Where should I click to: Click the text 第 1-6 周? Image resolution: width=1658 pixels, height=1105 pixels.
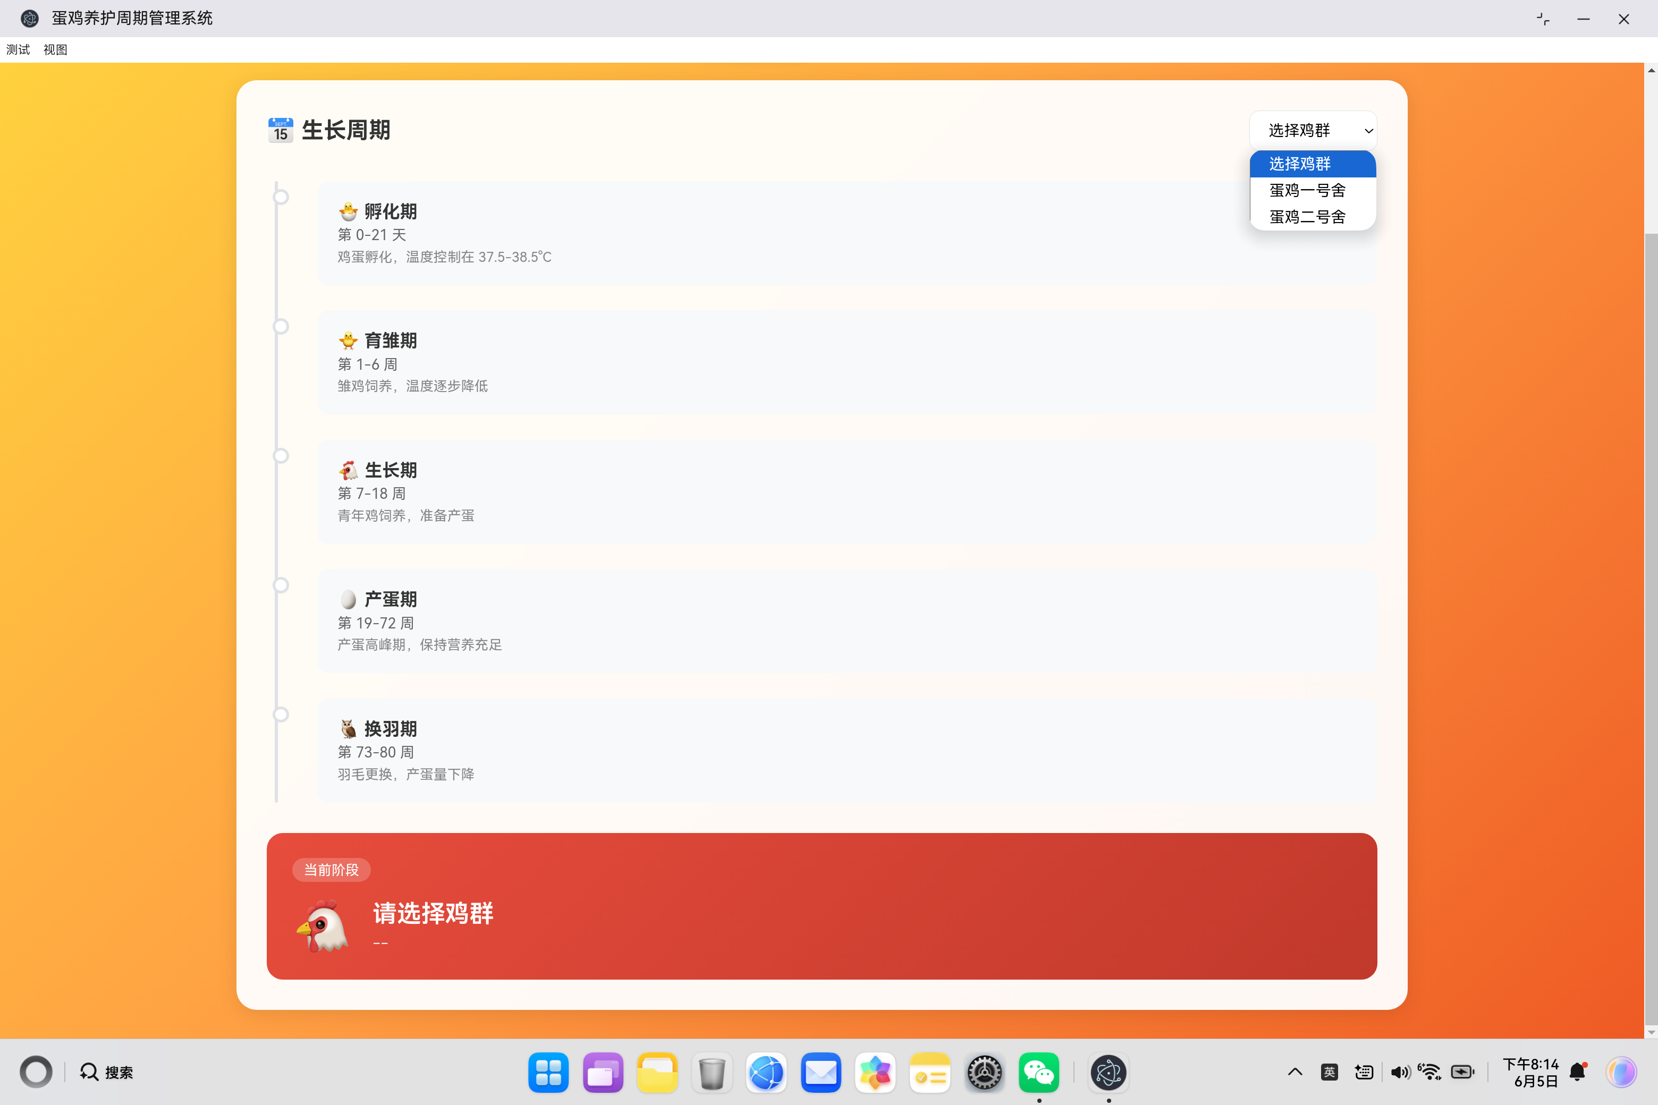click(x=367, y=364)
